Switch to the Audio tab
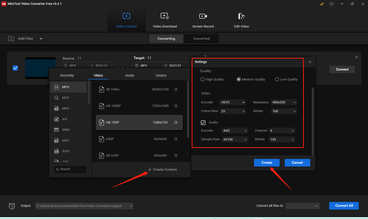Screen dimensions: 368x219 click(x=130, y=75)
